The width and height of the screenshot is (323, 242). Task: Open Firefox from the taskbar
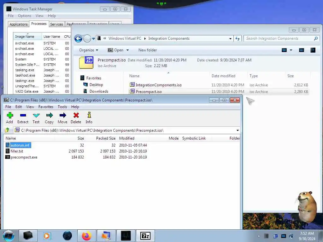coord(86,236)
